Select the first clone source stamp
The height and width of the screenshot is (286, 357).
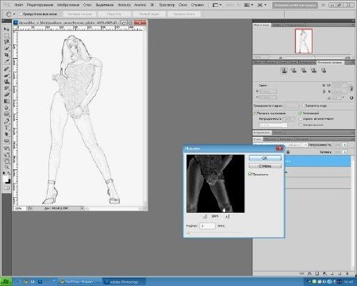tap(284, 71)
